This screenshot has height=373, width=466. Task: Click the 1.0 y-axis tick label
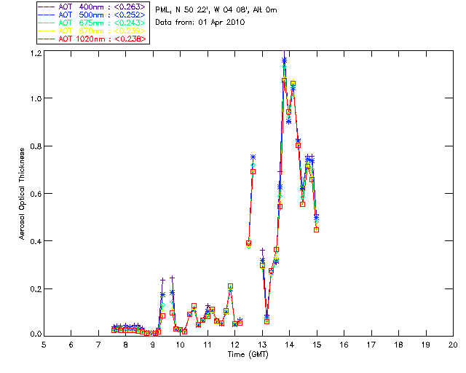[x=36, y=98]
